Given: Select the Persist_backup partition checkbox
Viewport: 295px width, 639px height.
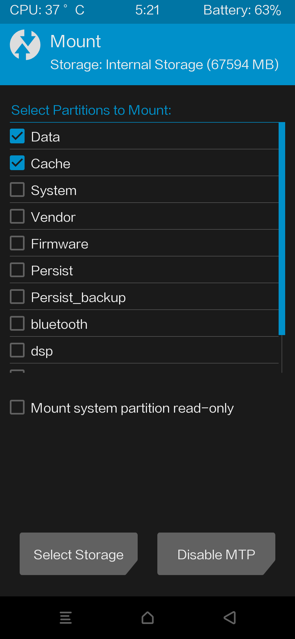Looking at the screenshot, I should pos(17,297).
